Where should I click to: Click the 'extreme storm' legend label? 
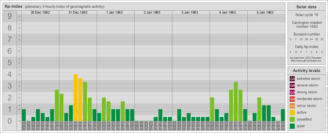click(x=309, y=79)
